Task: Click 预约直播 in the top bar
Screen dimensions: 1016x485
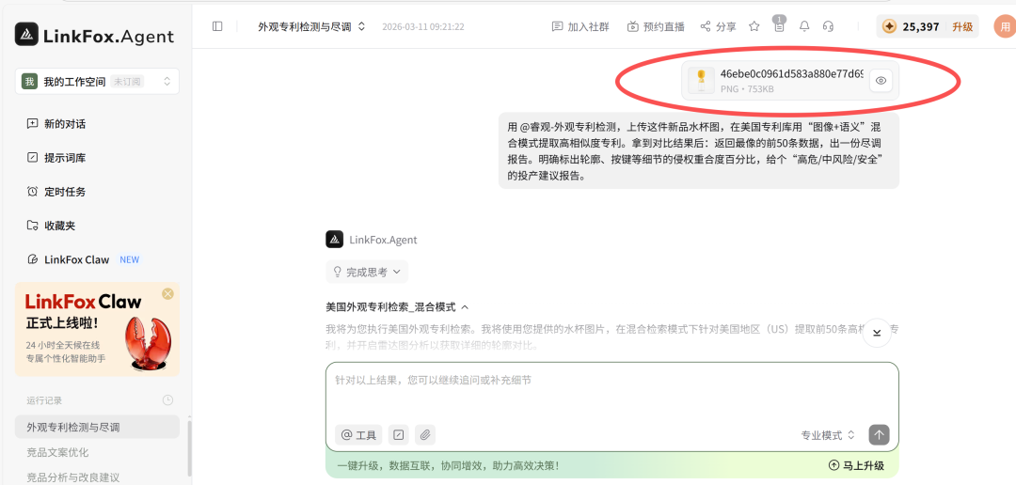Action: pyautogui.click(x=657, y=26)
